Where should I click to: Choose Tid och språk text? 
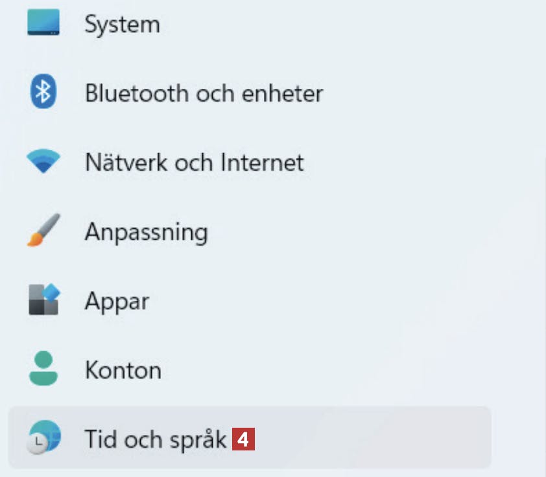156,439
